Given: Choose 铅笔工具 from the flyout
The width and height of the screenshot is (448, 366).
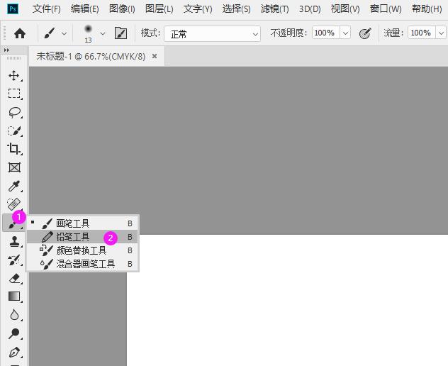Looking at the screenshot, I should click(x=82, y=237).
